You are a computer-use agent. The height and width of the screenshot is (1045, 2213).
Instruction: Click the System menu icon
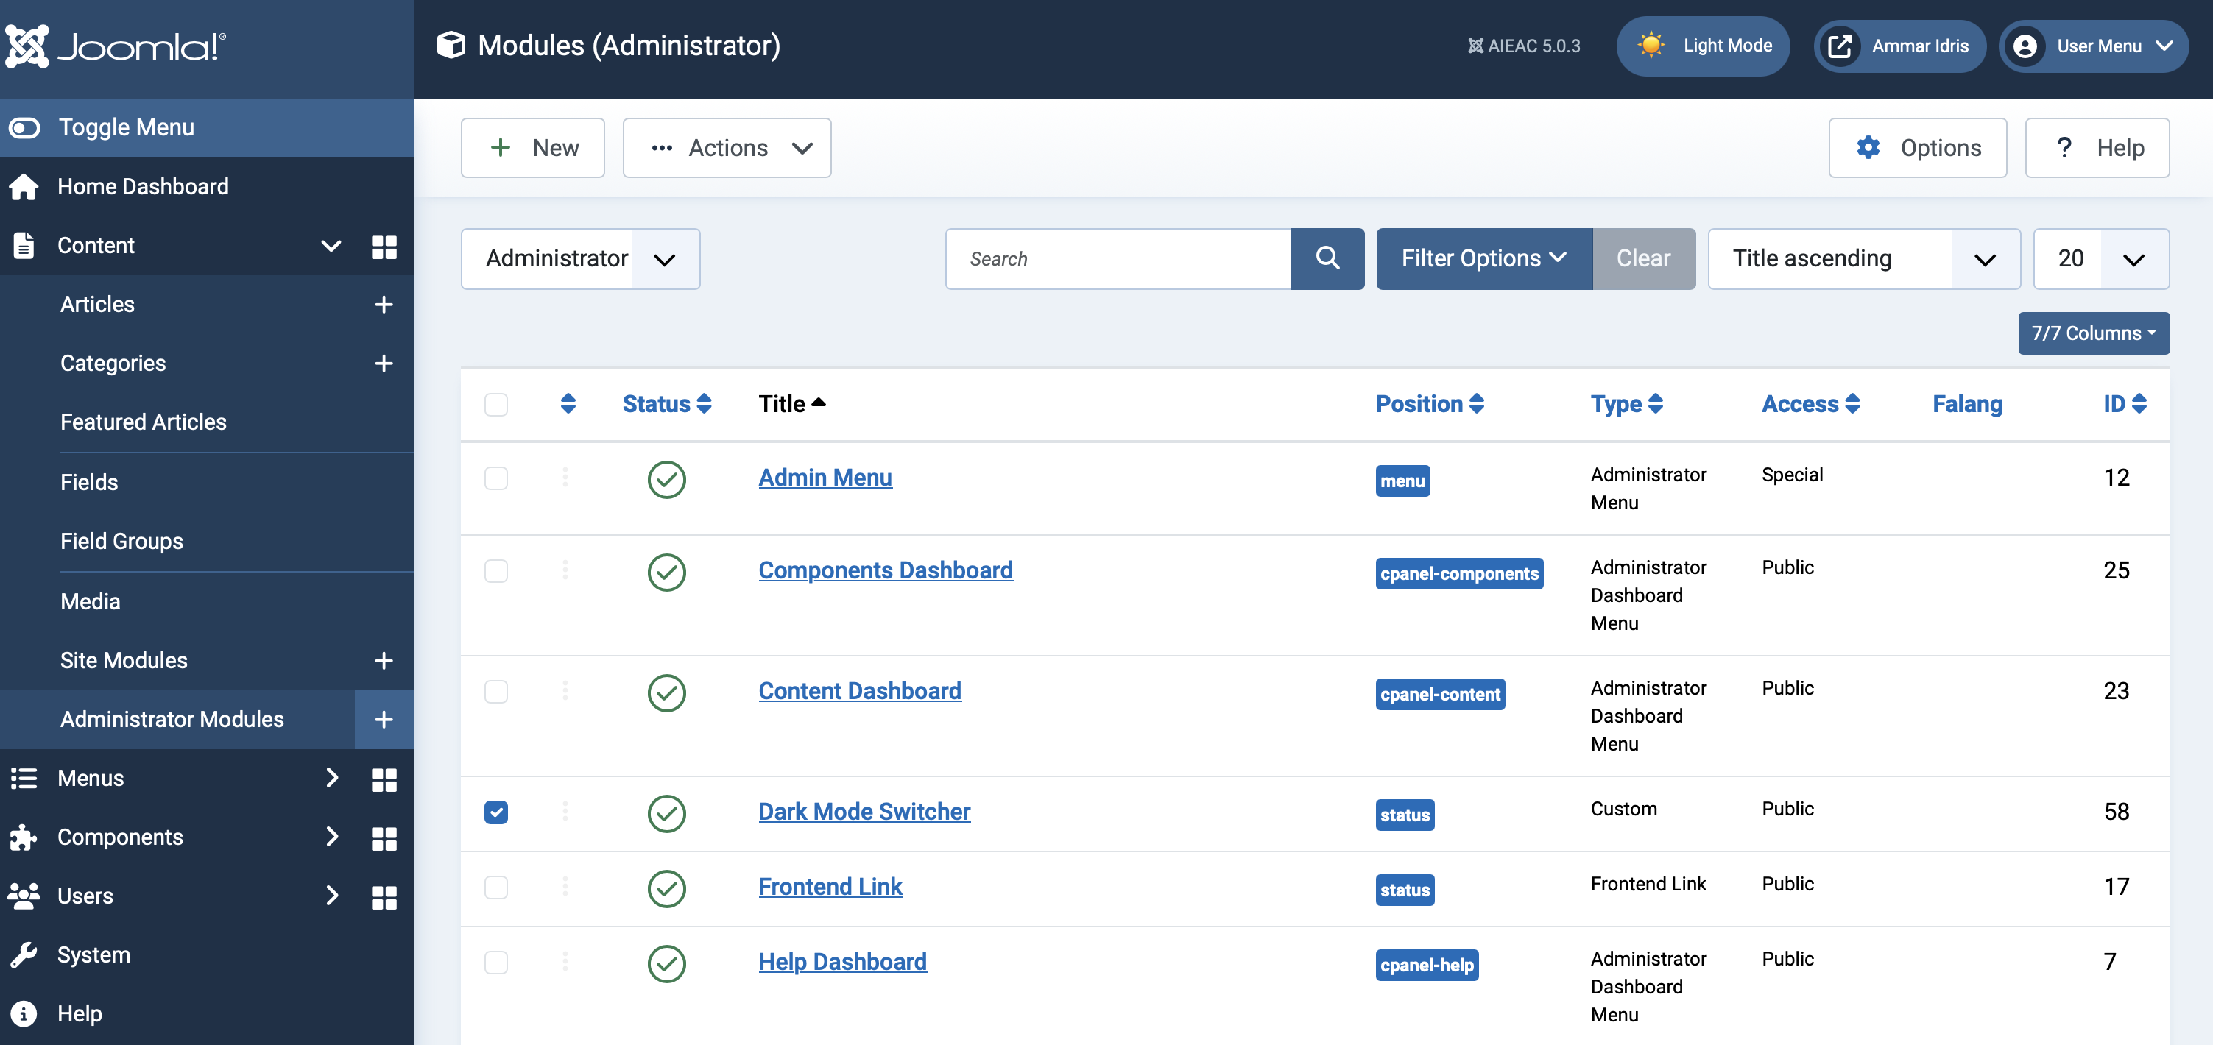click(24, 954)
